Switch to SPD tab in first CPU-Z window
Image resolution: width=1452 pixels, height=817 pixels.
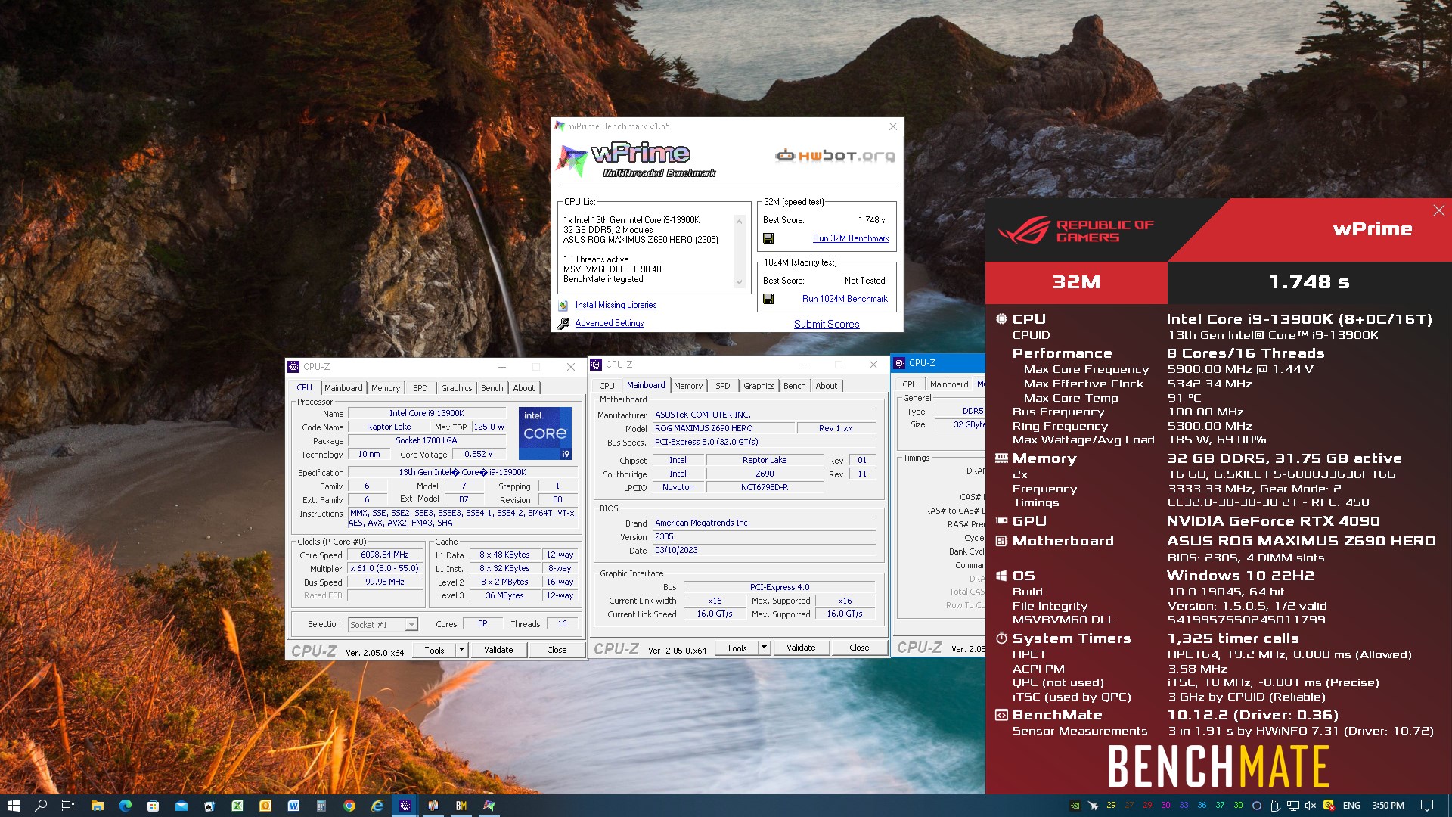(x=420, y=388)
